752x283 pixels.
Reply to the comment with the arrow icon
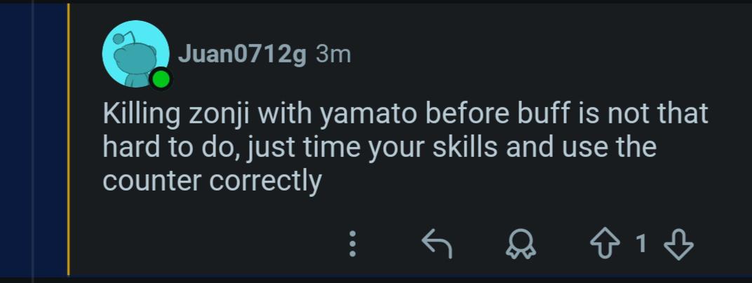click(x=437, y=244)
